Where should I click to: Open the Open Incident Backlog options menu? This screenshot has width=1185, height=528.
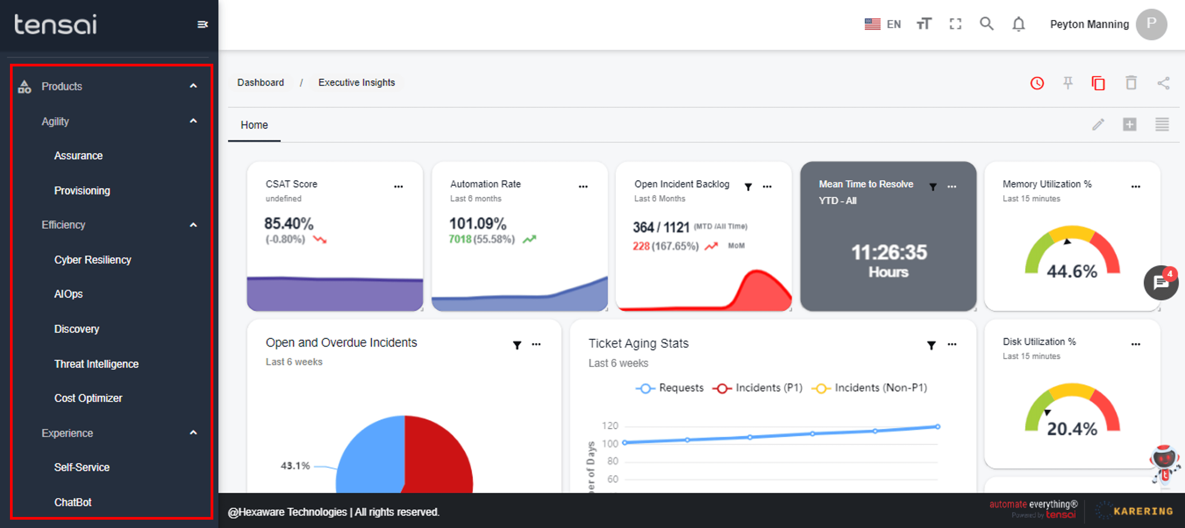[767, 187]
